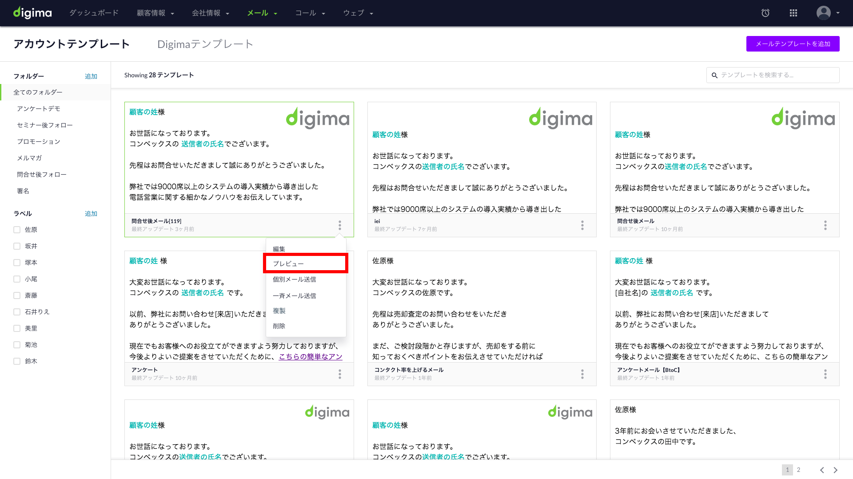Focus the テンプレートを検索する search field

[773, 75]
